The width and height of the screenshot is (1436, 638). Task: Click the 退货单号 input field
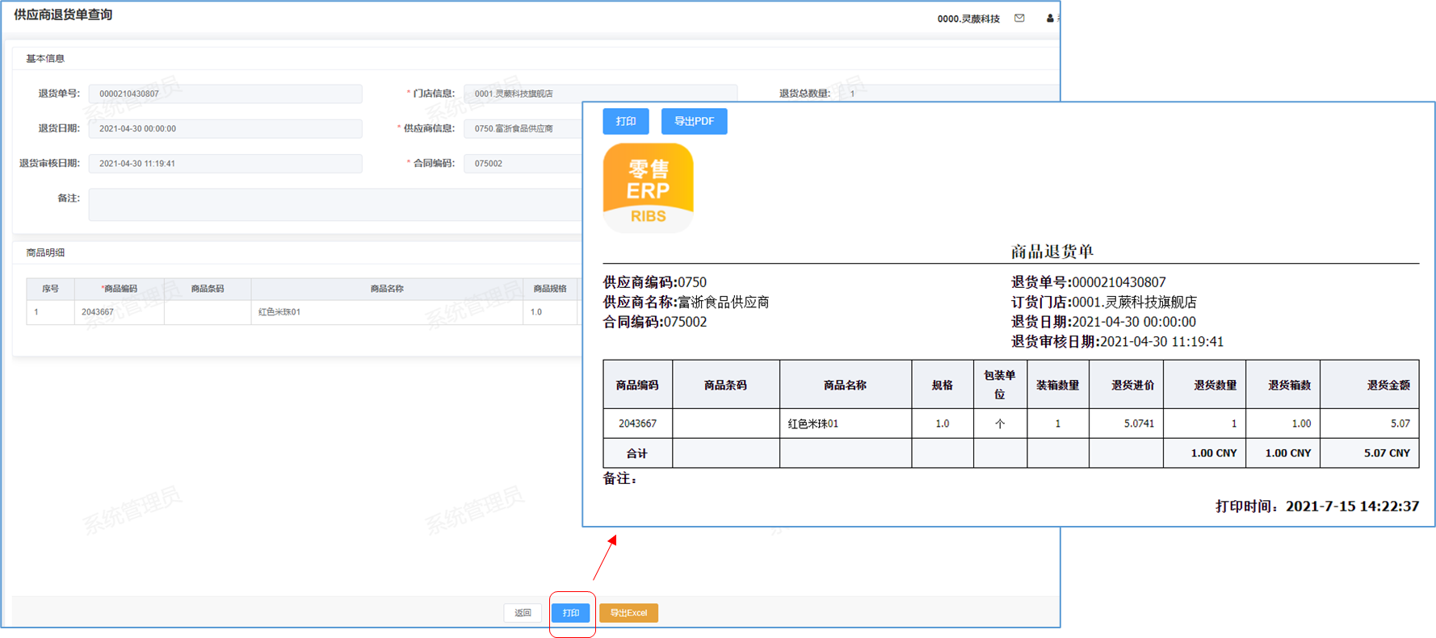point(225,94)
